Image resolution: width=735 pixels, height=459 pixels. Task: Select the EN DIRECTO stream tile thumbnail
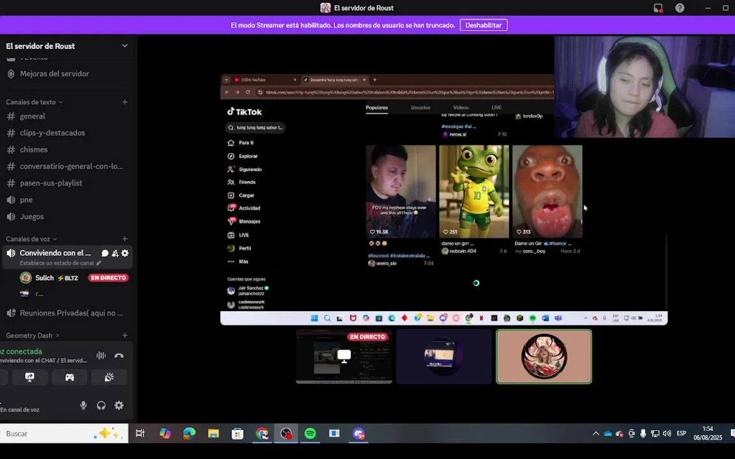(344, 356)
